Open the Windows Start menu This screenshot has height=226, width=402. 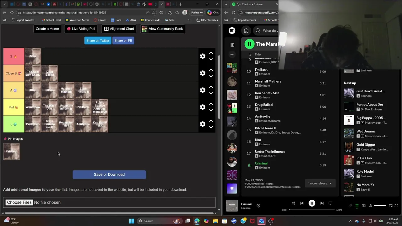132,221
